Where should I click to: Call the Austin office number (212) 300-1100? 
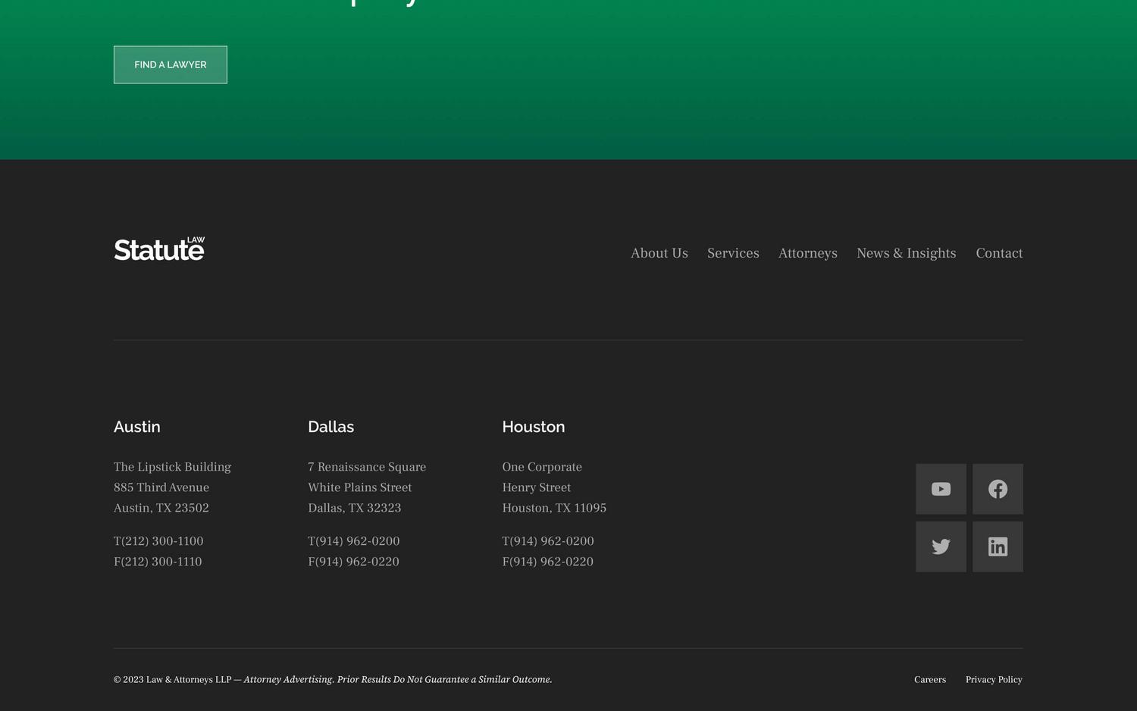coord(158,540)
